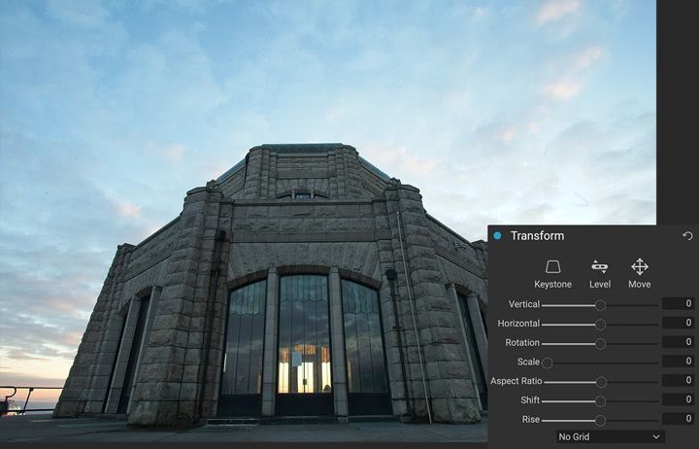Reset the Transform panel with the undo arrow

pos(687,235)
